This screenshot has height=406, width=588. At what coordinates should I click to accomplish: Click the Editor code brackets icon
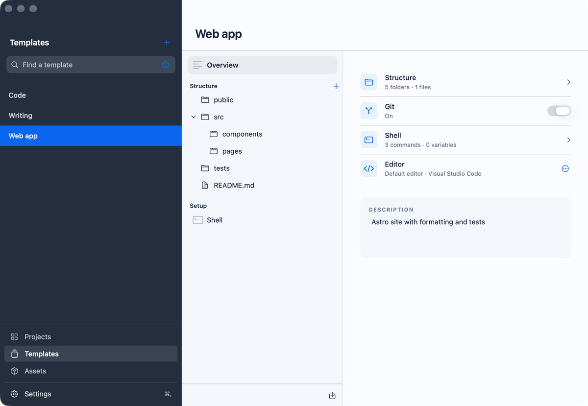(x=369, y=169)
